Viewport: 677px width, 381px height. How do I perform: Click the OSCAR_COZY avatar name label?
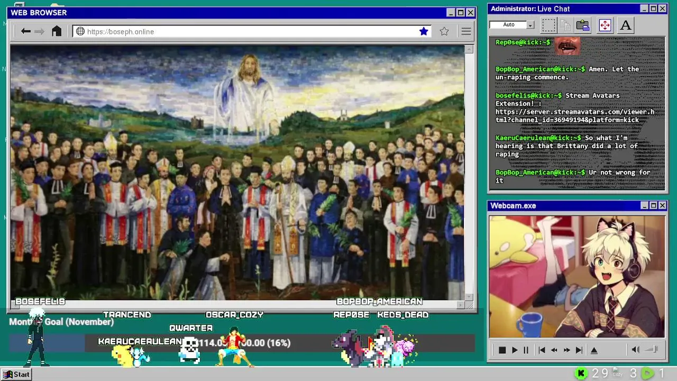pos(234,315)
